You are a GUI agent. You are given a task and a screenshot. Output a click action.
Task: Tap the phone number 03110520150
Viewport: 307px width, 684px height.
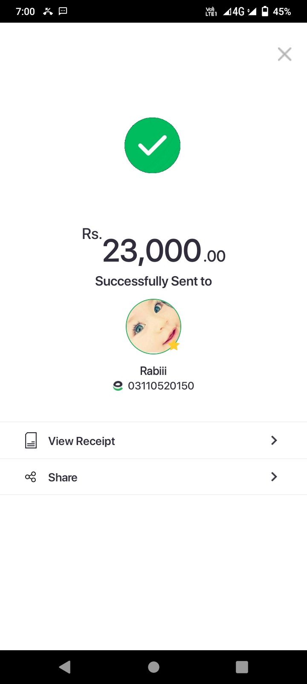pyautogui.click(x=161, y=386)
